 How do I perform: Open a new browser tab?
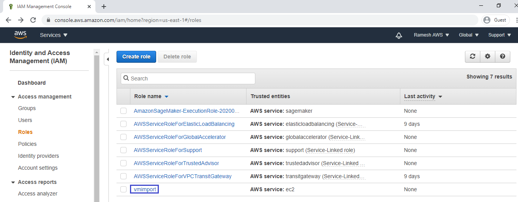click(x=104, y=7)
